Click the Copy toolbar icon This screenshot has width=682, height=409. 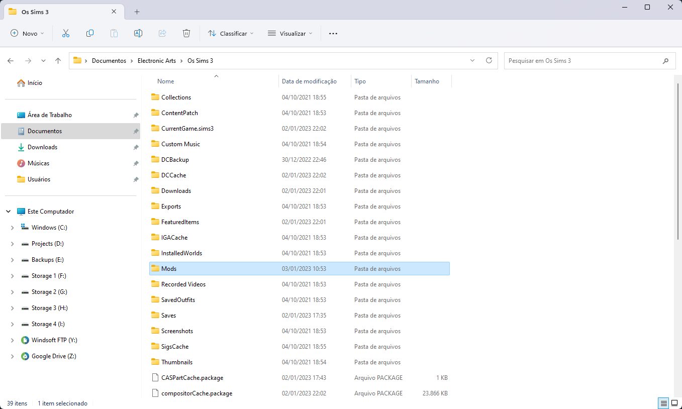[x=90, y=33]
